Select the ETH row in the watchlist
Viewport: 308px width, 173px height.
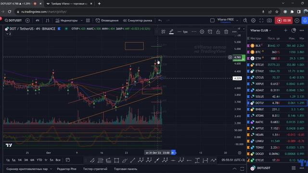(277, 58)
